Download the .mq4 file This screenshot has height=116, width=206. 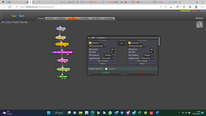coord(14,16)
